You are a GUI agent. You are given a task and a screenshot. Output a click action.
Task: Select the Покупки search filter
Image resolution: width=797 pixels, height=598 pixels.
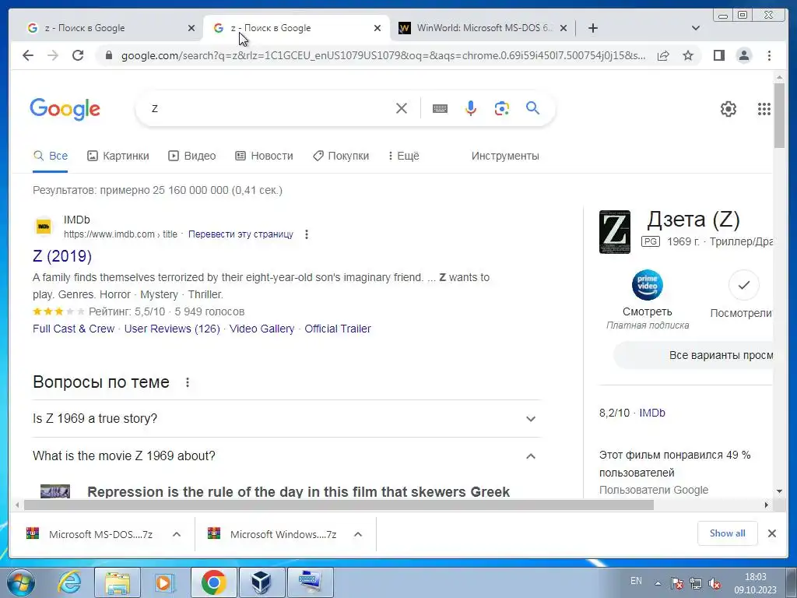point(341,156)
